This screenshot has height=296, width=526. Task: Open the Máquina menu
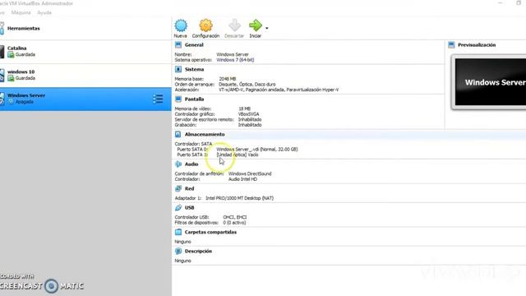21,12
